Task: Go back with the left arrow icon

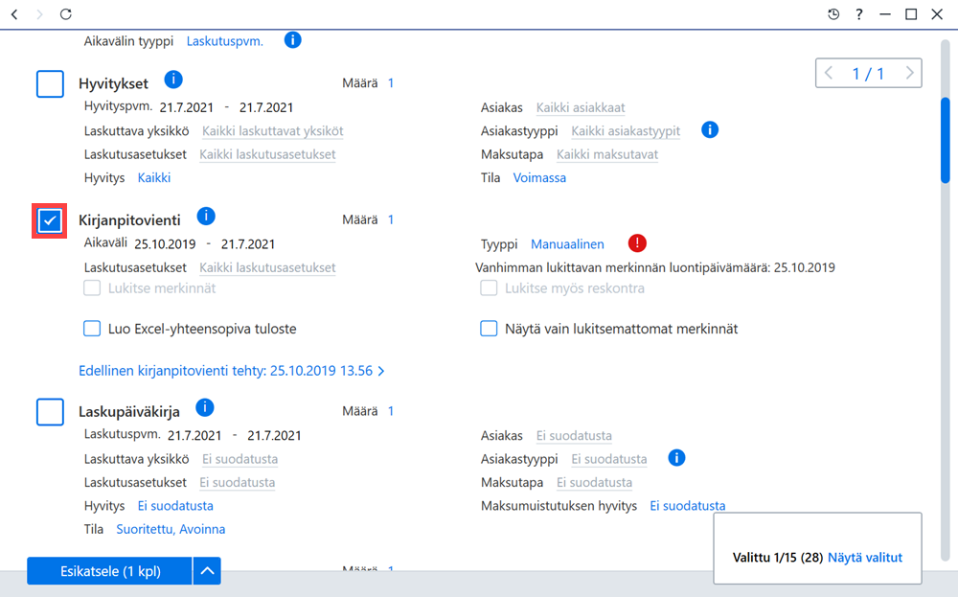Action: [14, 14]
